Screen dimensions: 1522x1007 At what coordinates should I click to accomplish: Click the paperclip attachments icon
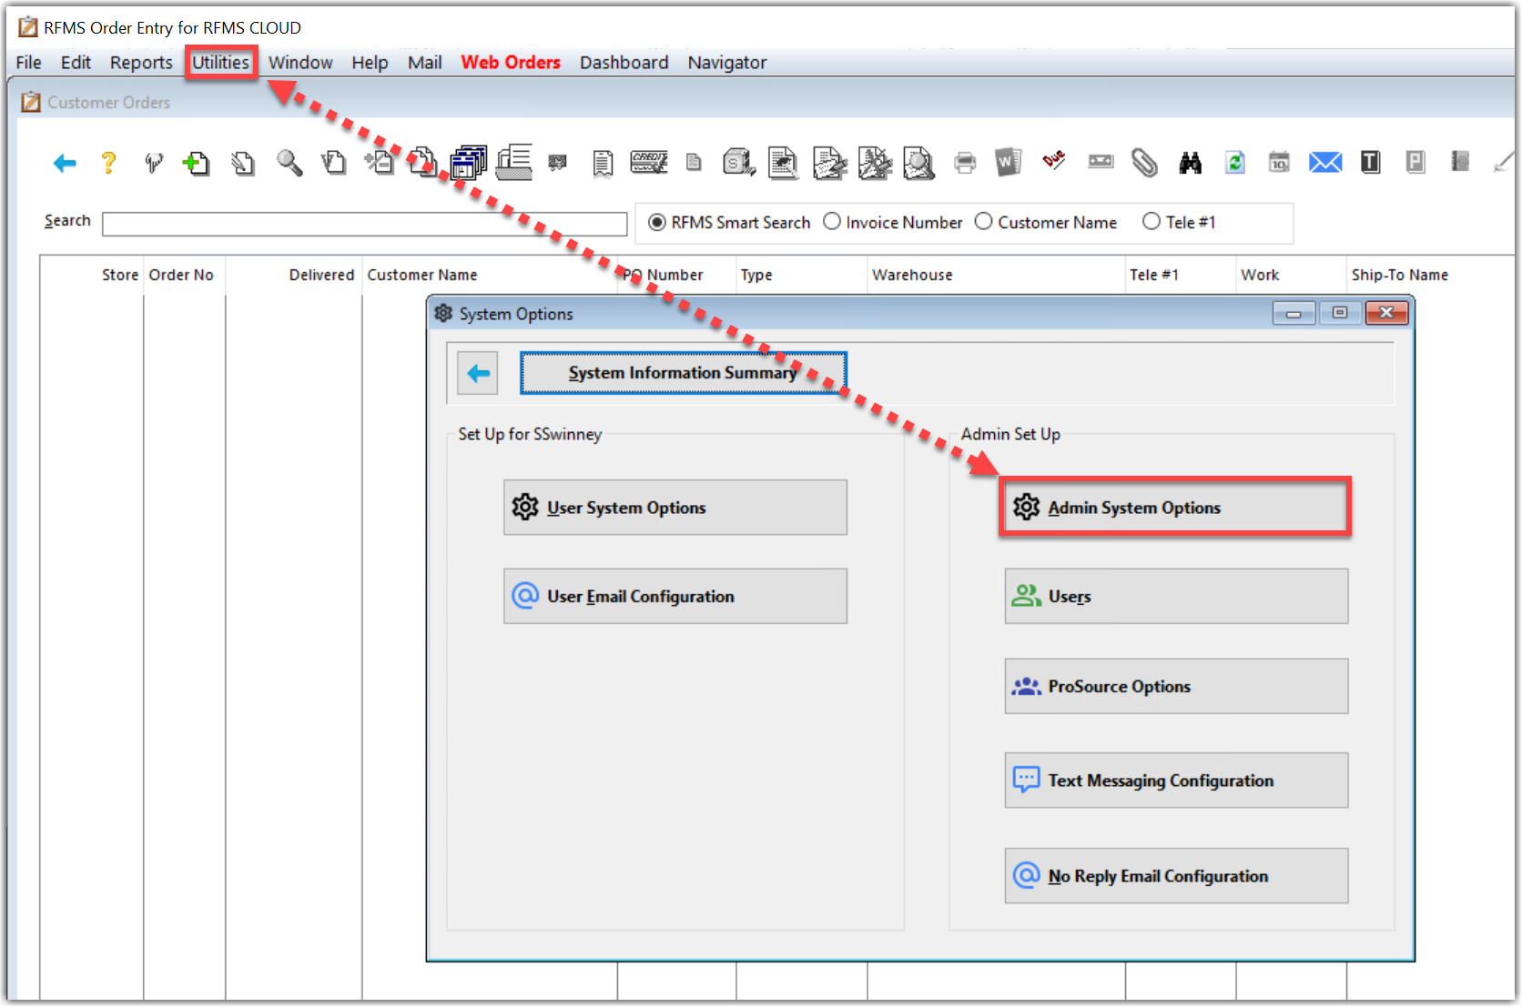click(x=1144, y=163)
